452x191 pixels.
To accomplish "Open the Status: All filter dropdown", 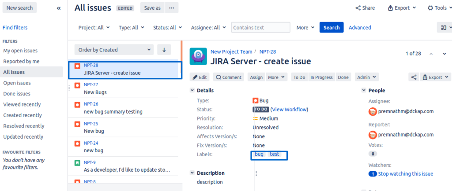I will pyautogui.click(x=167, y=28).
